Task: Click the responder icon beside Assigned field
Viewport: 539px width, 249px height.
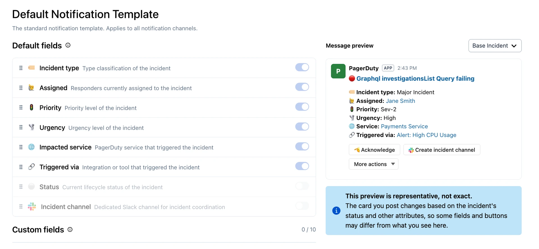Action: tap(31, 88)
